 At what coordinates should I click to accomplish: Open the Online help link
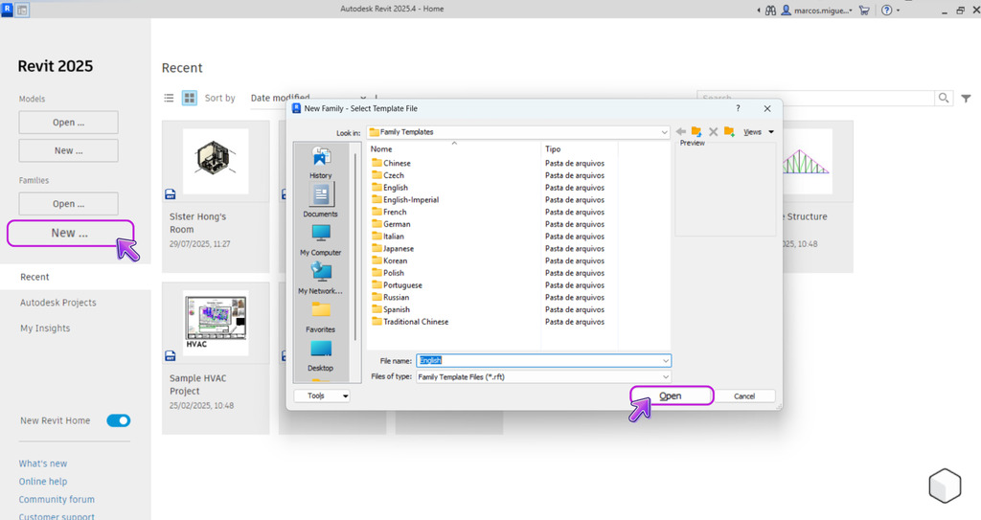(x=42, y=482)
